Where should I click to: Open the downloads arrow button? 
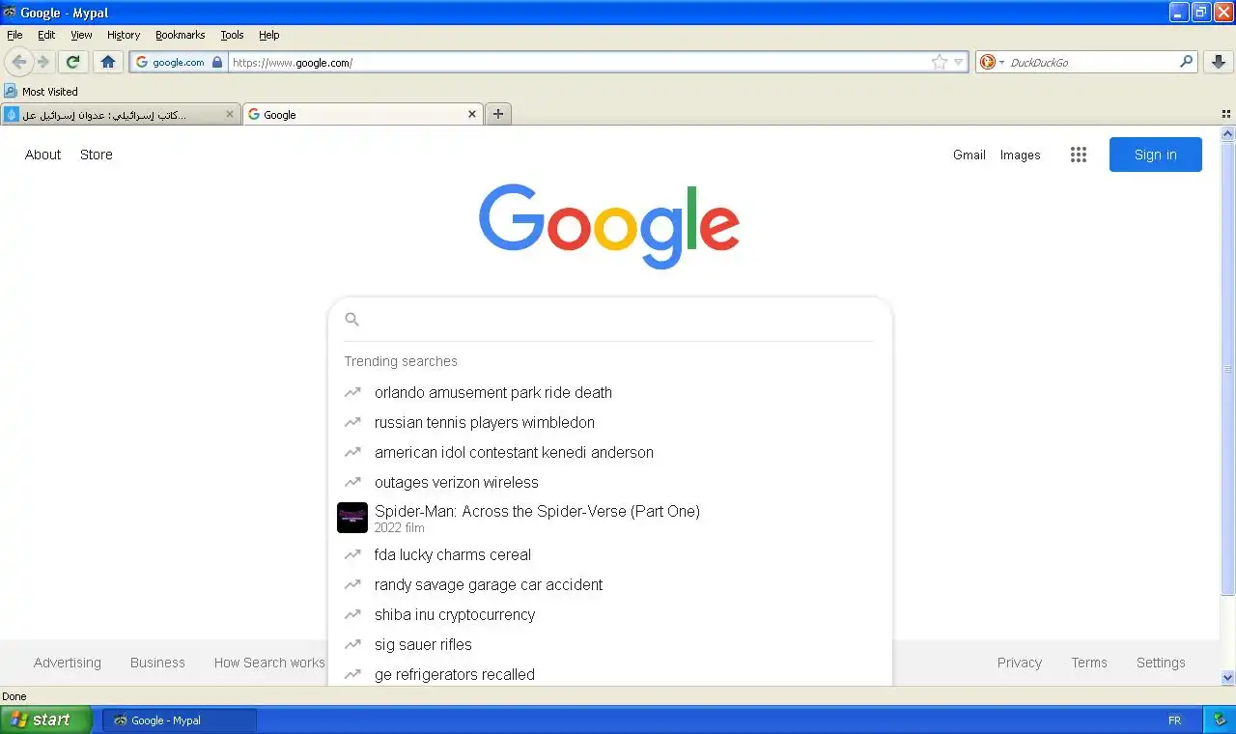pos(1219,62)
